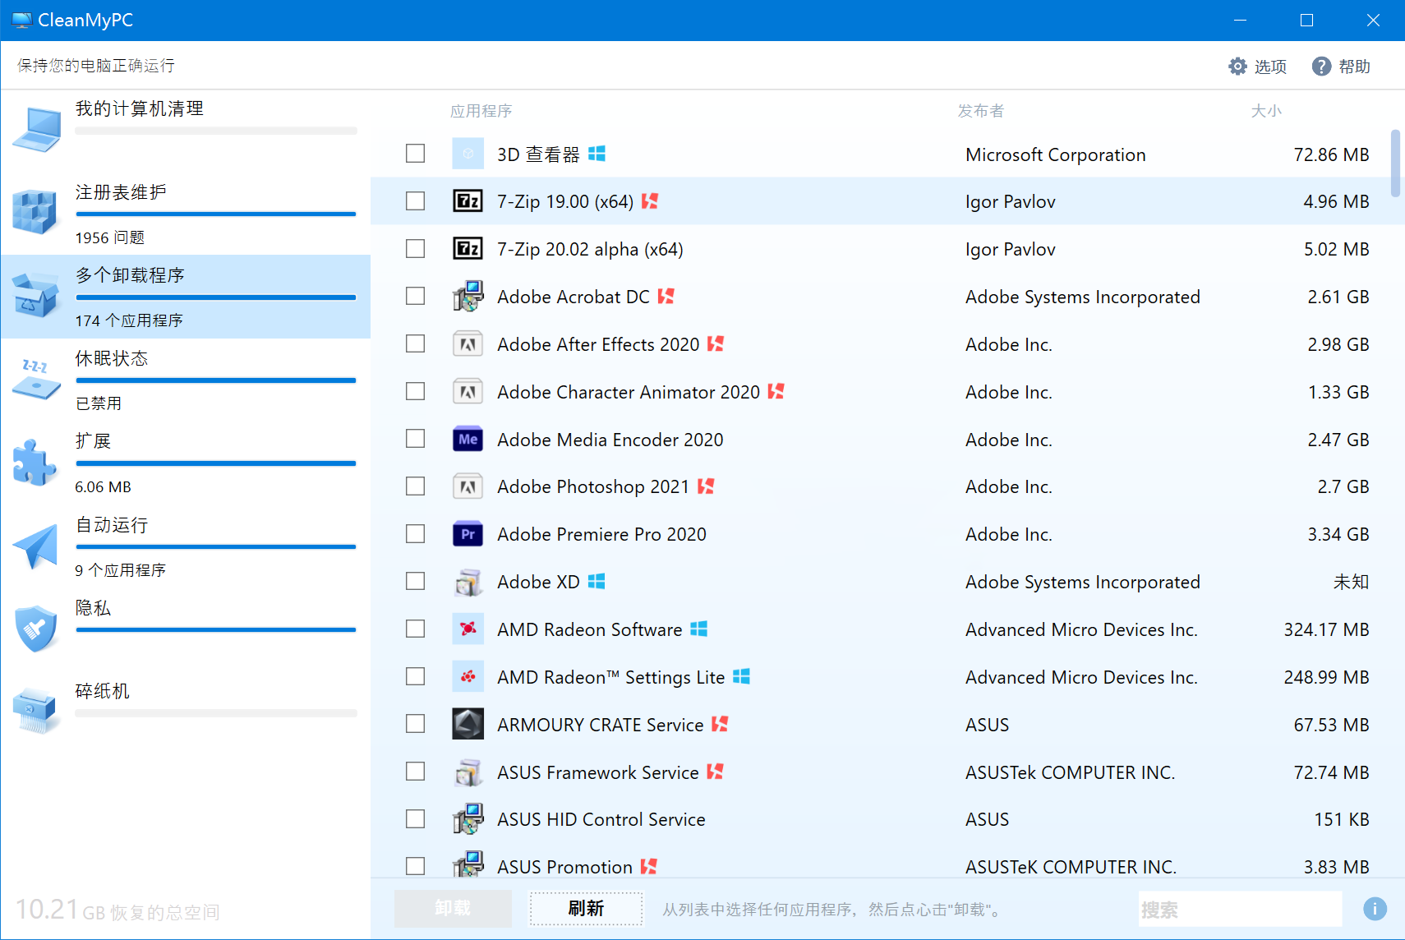Sort by the 大小 column header

coord(1266,111)
